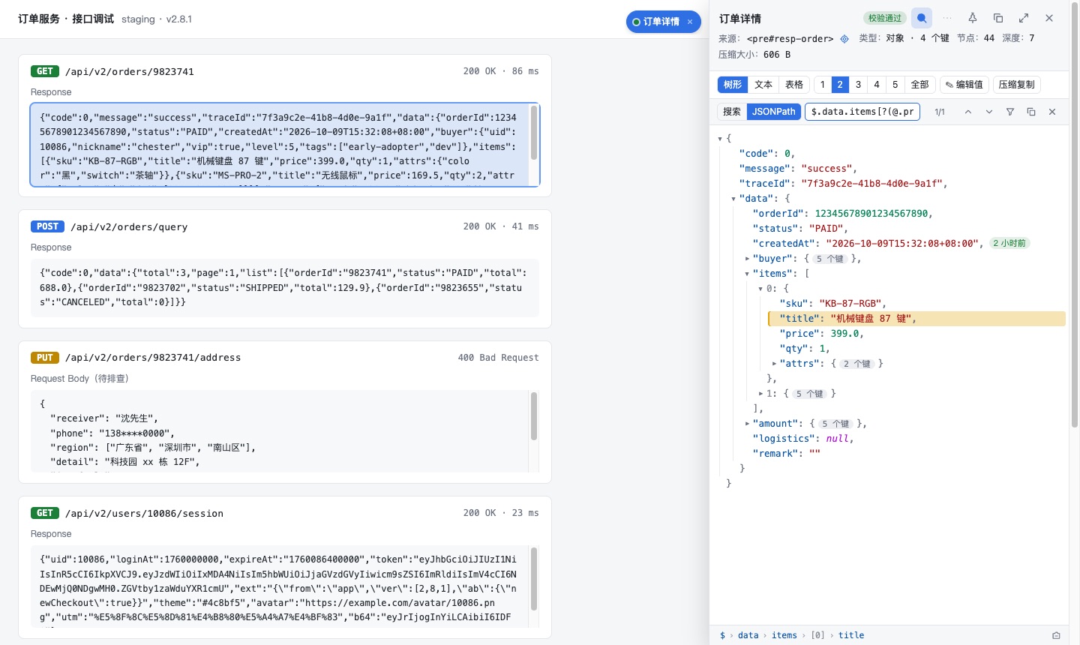Expand items array element 1
The width and height of the screenshot is (1080, 645).
[x=760, y=394]
